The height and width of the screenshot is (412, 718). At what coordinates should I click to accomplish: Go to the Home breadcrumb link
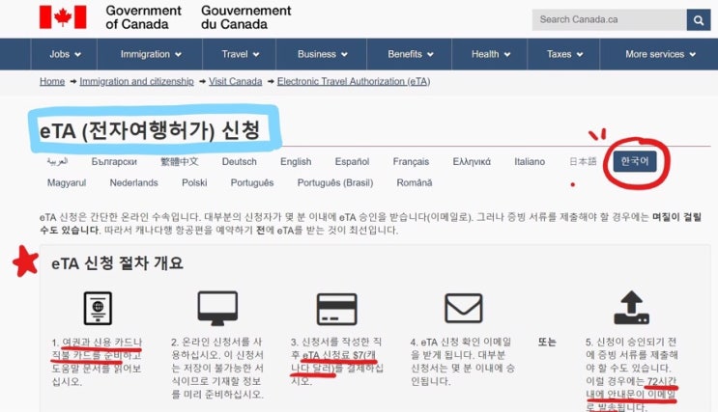pos(52,81)
